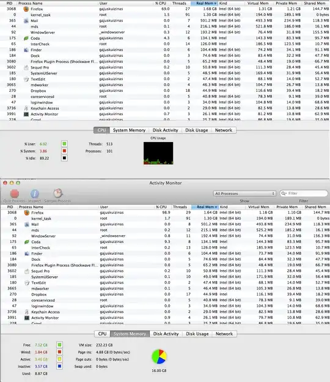Viewport: 330px width, 382px height.
Task: Click the Finder icon in the row with 73.7 MB virtual memory
Action: pos(27,253)
